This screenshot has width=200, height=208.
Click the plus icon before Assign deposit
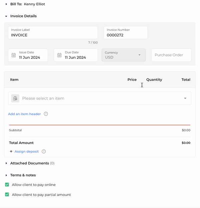coord(11,151)
